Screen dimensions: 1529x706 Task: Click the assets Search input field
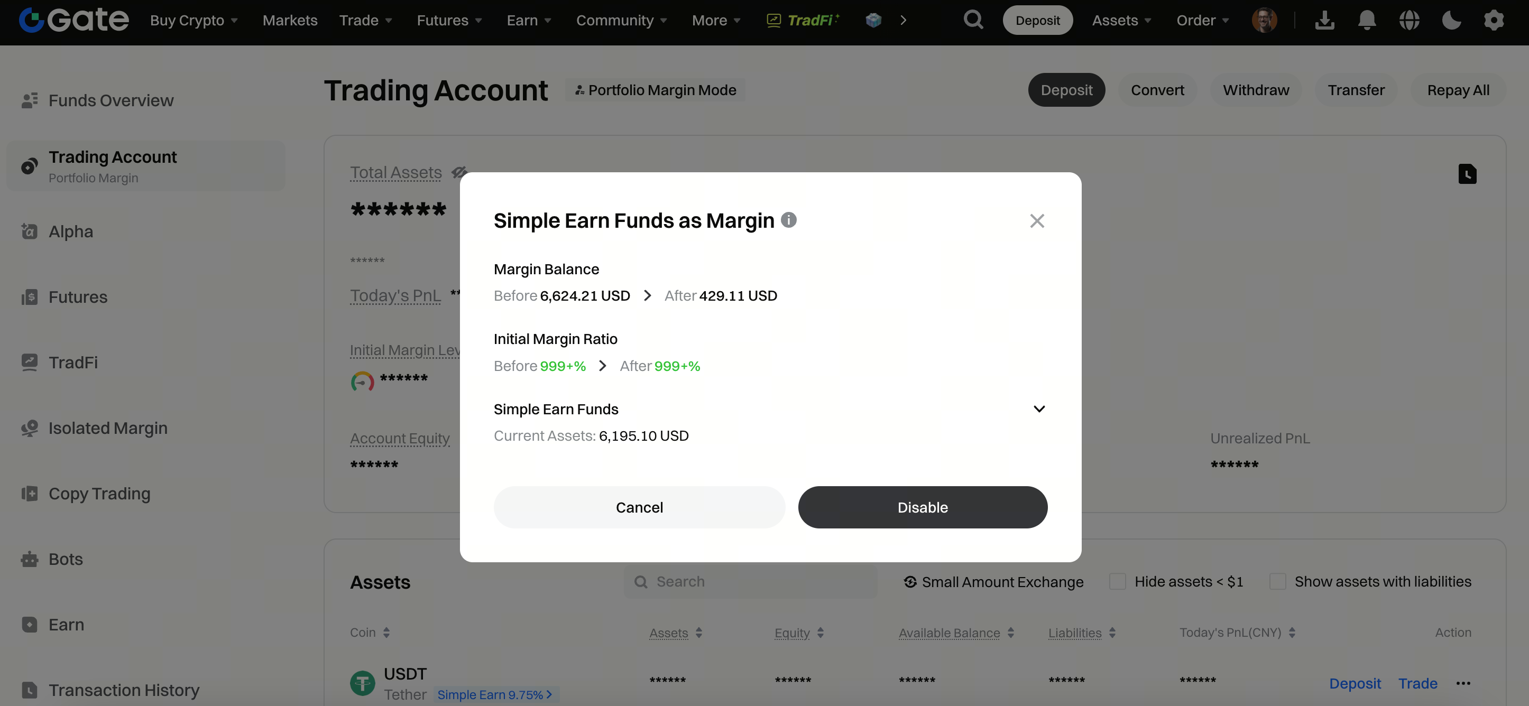(x=750, y=581)
